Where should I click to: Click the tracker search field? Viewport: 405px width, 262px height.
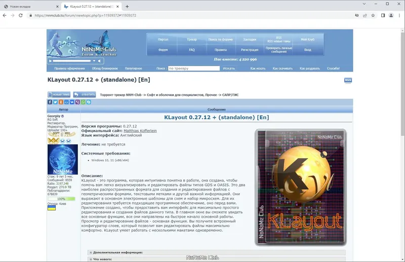coord(194,68)
